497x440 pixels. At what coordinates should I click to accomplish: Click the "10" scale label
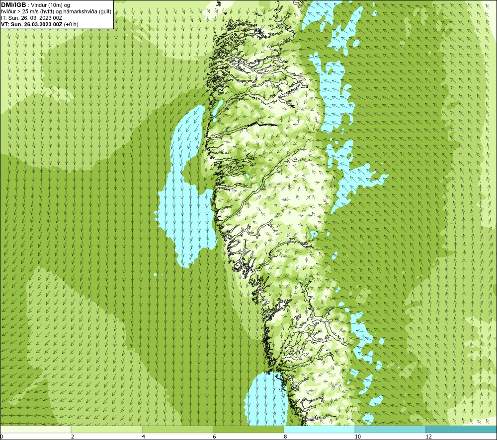(x=358, y=437)
